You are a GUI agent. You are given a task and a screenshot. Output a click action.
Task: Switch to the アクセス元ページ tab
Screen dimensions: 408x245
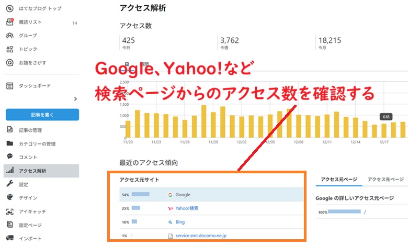(339, 180)
